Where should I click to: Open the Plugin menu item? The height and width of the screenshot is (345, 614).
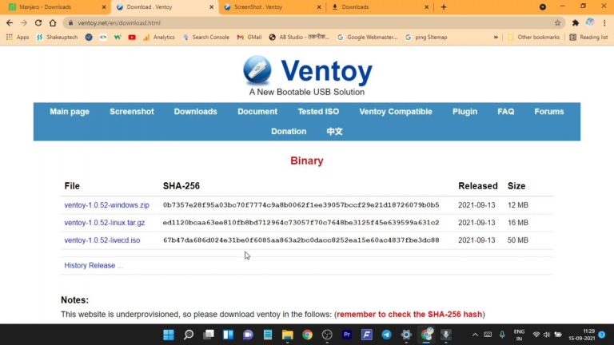464,112
